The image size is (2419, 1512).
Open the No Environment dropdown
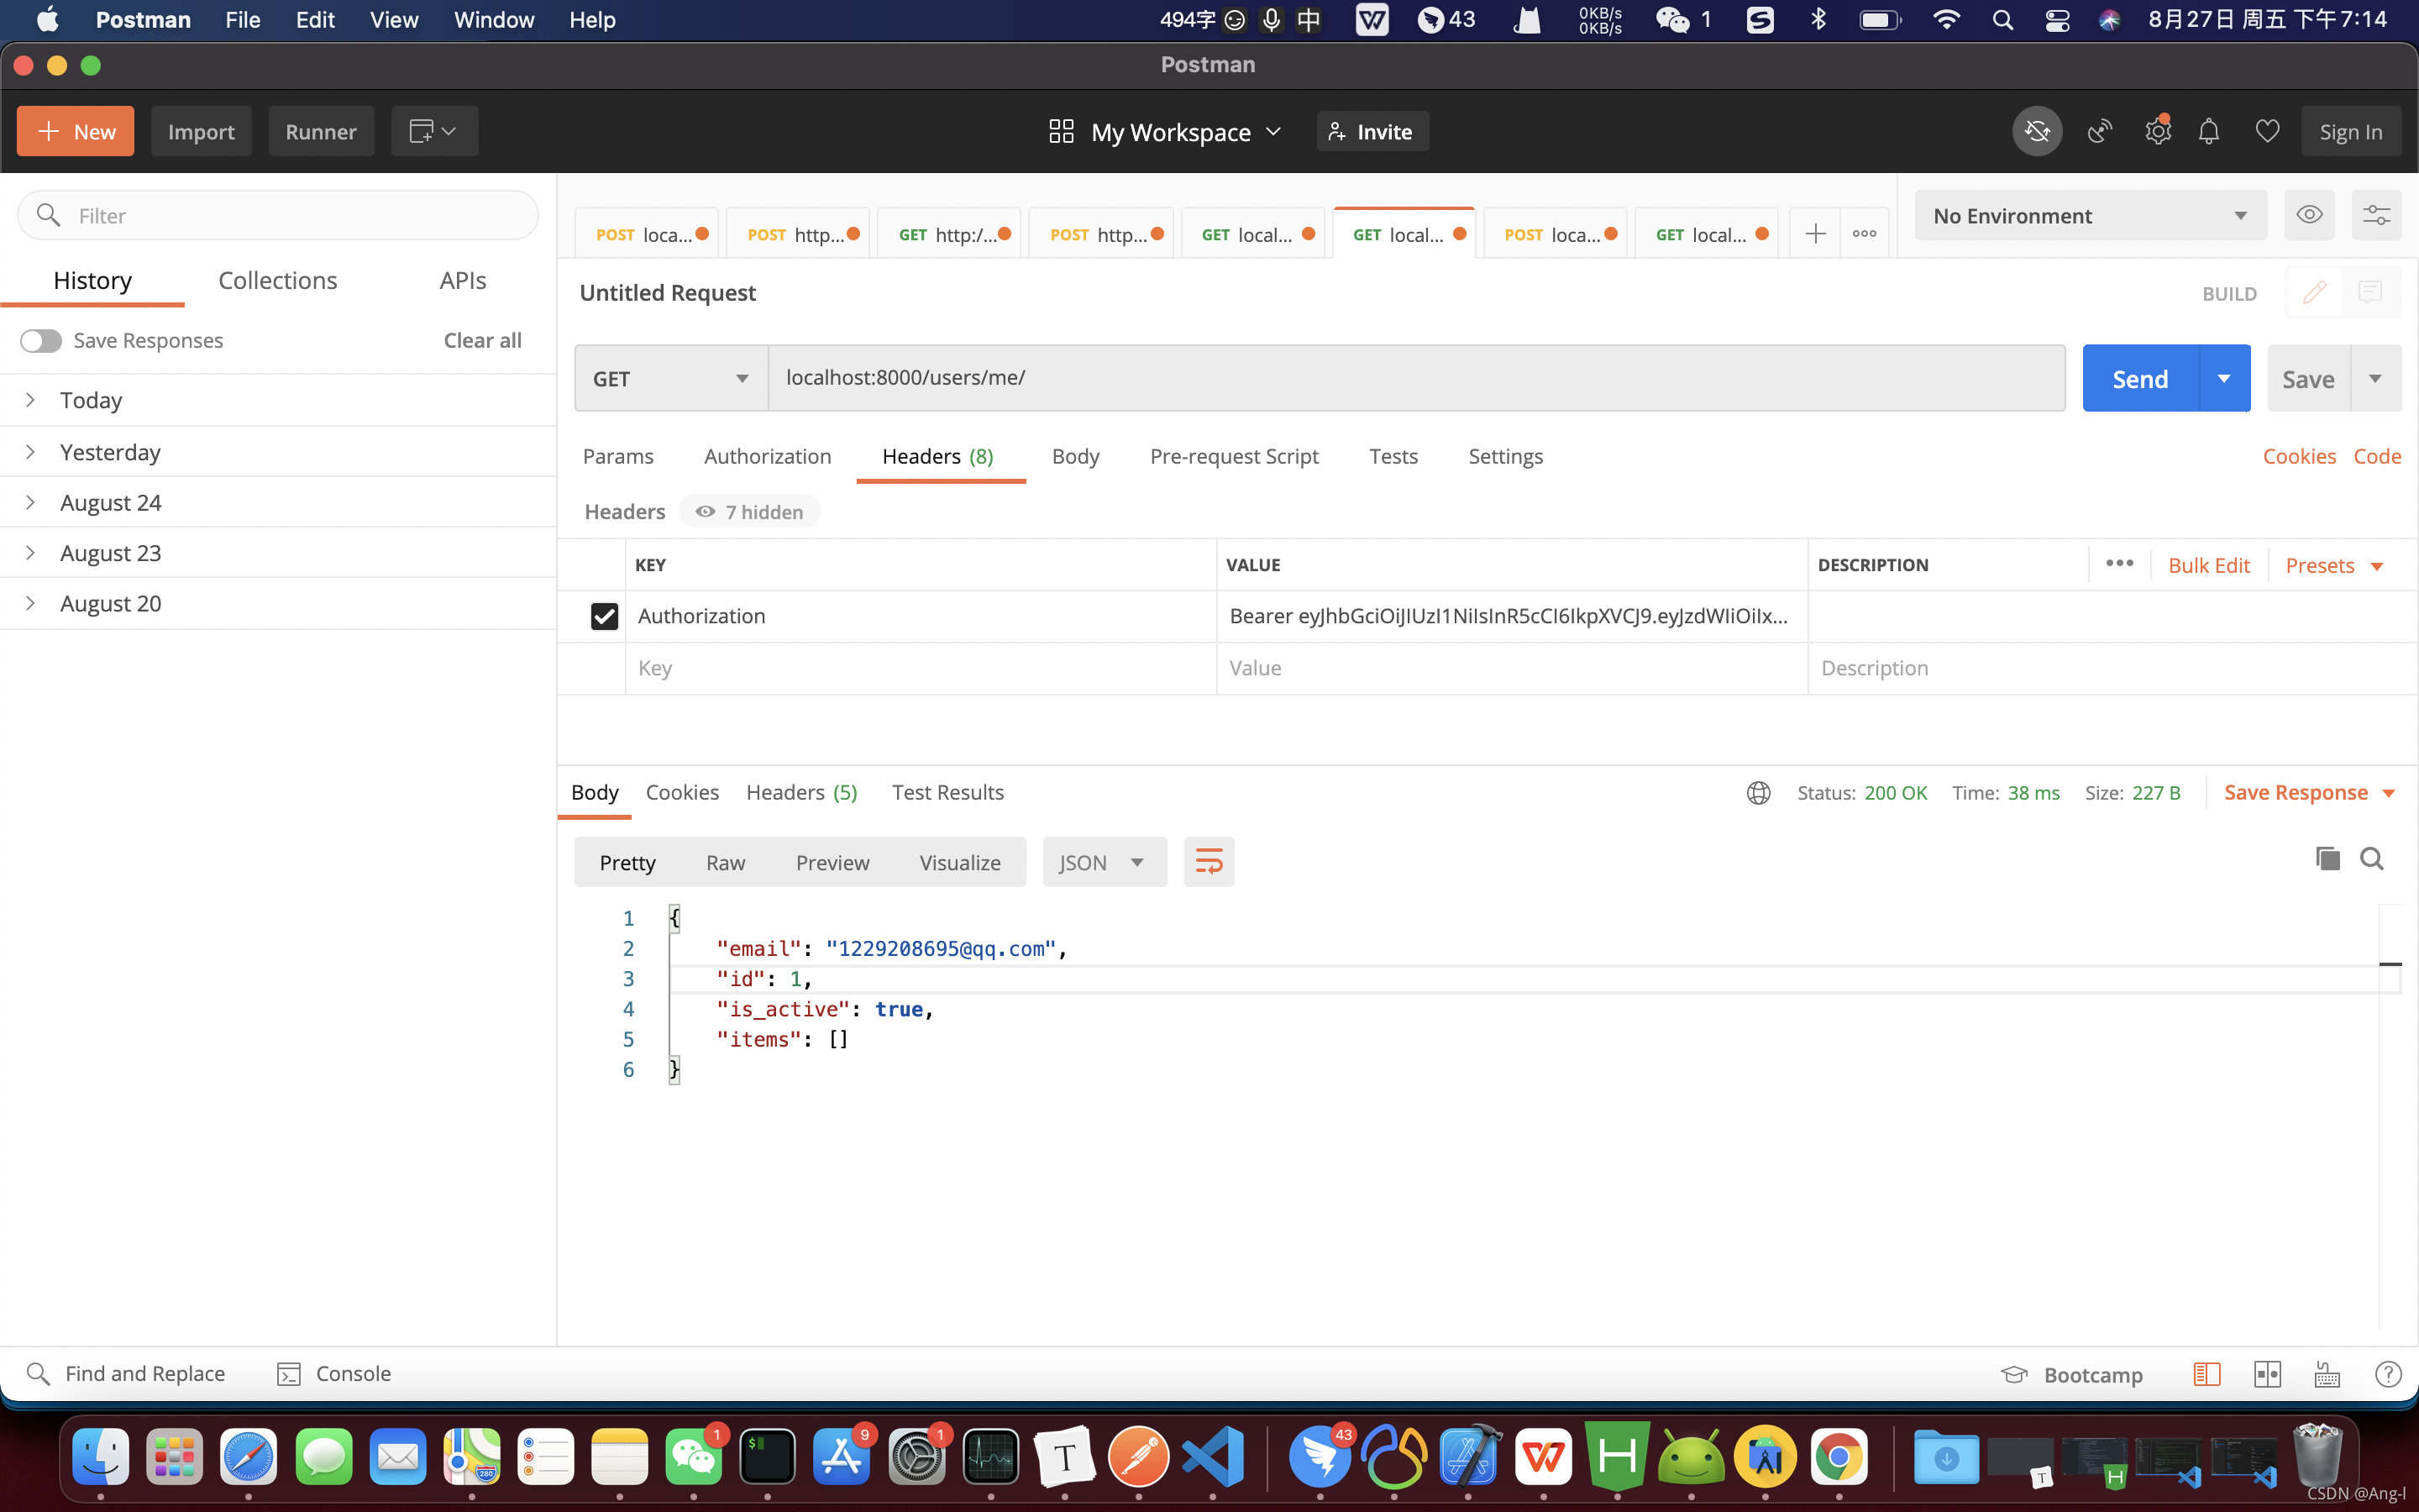(2090, 215)
